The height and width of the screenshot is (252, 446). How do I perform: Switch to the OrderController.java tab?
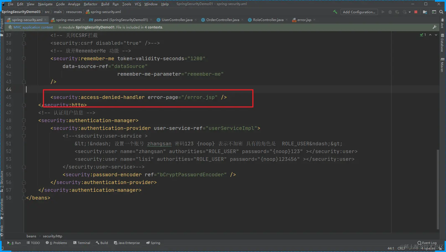(222, 20)
